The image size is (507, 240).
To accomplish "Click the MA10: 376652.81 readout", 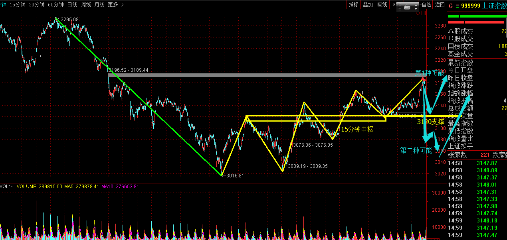I will click(x=120, y=186).
